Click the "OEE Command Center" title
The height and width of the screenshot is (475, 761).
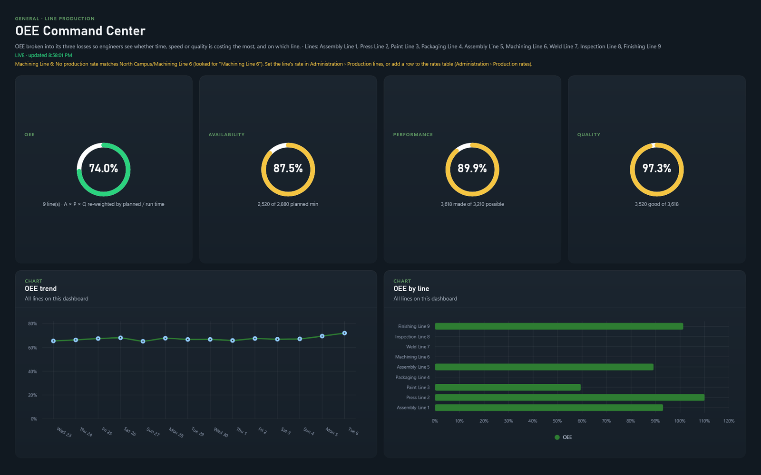(80, 31)
